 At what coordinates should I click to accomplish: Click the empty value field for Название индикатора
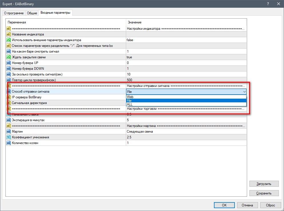coord(186,34)
